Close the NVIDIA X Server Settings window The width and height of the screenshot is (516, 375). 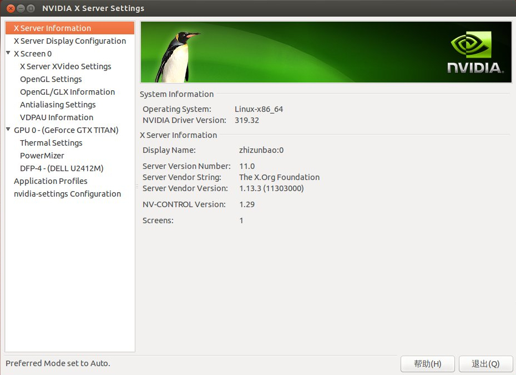point(11,8)
